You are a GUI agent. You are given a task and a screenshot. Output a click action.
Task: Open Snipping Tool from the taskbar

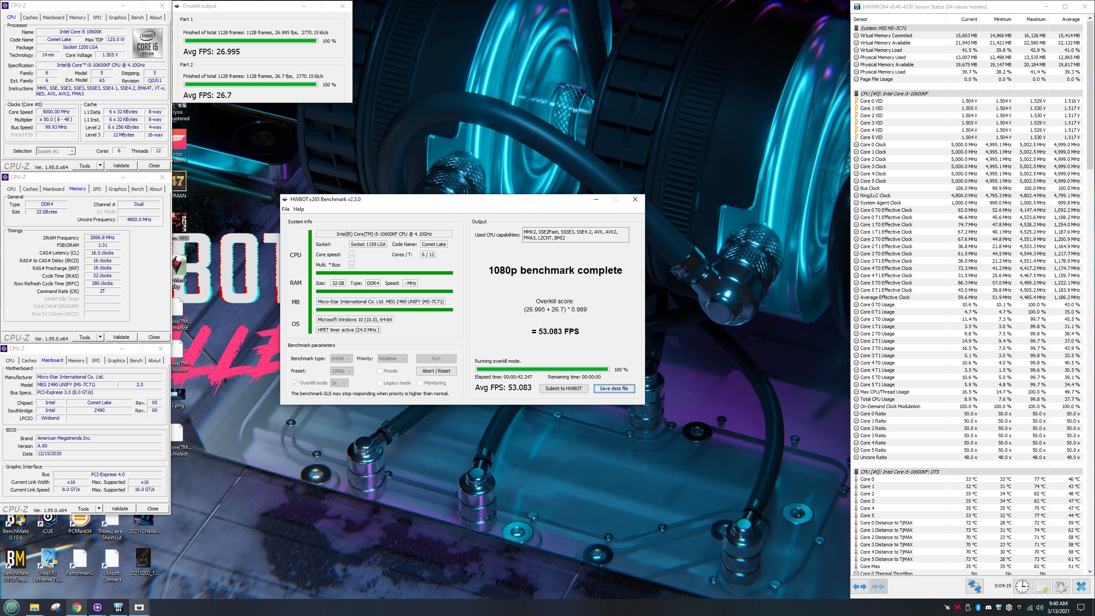56,607
